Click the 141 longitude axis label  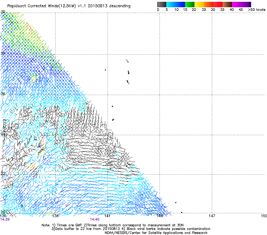pyautogui.click(x=107, y=216)
